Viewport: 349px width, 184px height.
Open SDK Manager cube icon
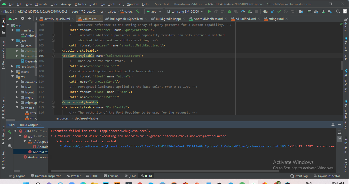tap(329, 11)
